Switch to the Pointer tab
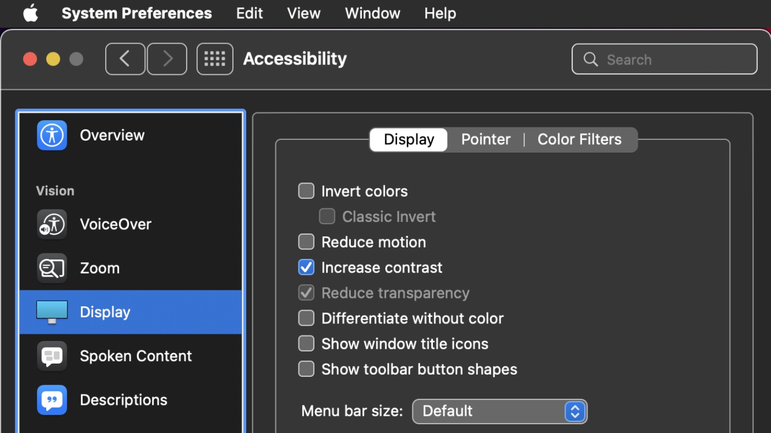The image size is (771, 433). (x=486, y=139)
